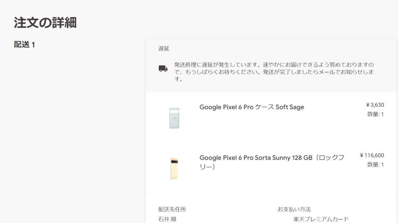Screen dimensions: 398x223
Task: Click the 数量: 1 under the case price
Action: click(375, 114)
